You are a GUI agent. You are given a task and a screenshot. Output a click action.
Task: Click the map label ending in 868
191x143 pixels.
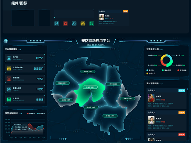[x=113, y=84]
